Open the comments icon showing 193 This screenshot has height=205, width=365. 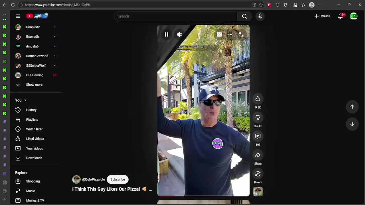[258, 136]
